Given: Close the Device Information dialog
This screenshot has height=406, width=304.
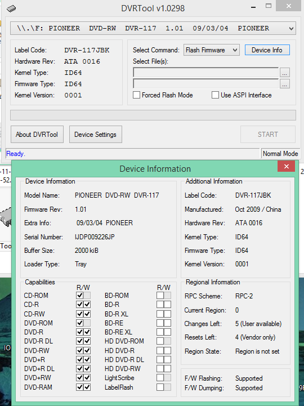Looking at the screenshot, I should (286, 167).
